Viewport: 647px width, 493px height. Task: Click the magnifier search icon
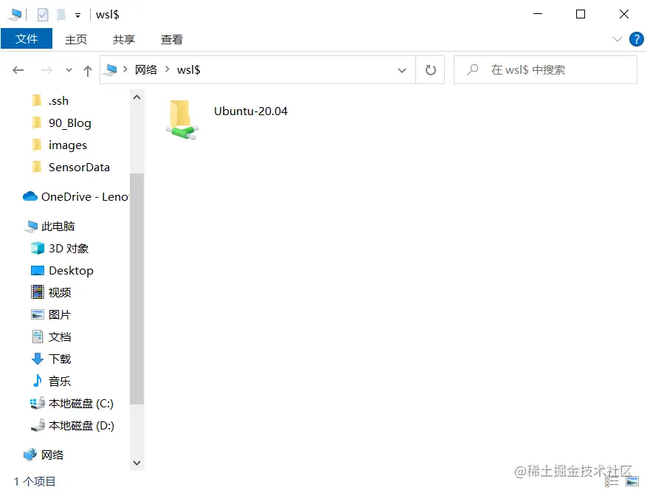(472, 69)
